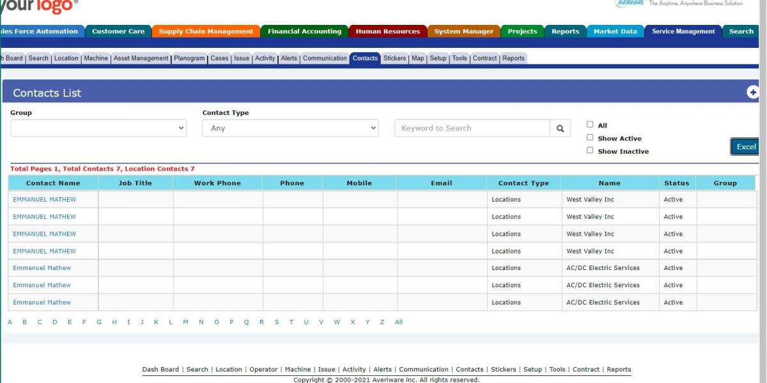
Task: Switch to Market Data tab
Action: click(x=615, y=31)
